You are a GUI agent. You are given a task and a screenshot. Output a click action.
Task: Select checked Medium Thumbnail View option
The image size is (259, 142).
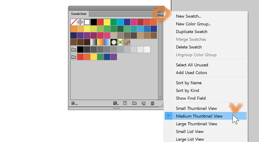(x=205, y=116)
